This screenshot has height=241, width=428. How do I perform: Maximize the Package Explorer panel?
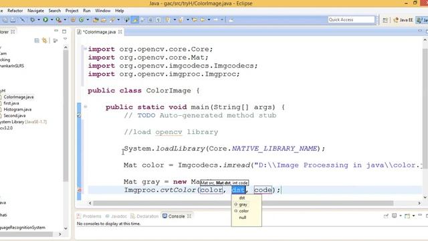click(64, 31)
